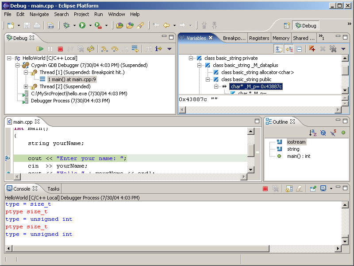Open the Navigate menu
This screenshot has height=266, width=354.
[x=39, y=14]
